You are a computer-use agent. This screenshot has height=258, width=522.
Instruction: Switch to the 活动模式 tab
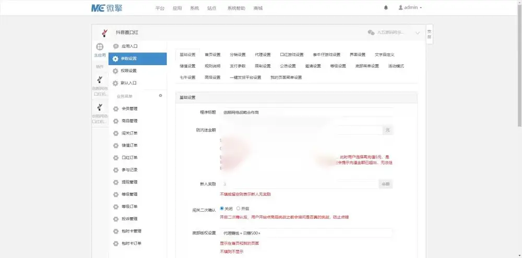point(396,66)
